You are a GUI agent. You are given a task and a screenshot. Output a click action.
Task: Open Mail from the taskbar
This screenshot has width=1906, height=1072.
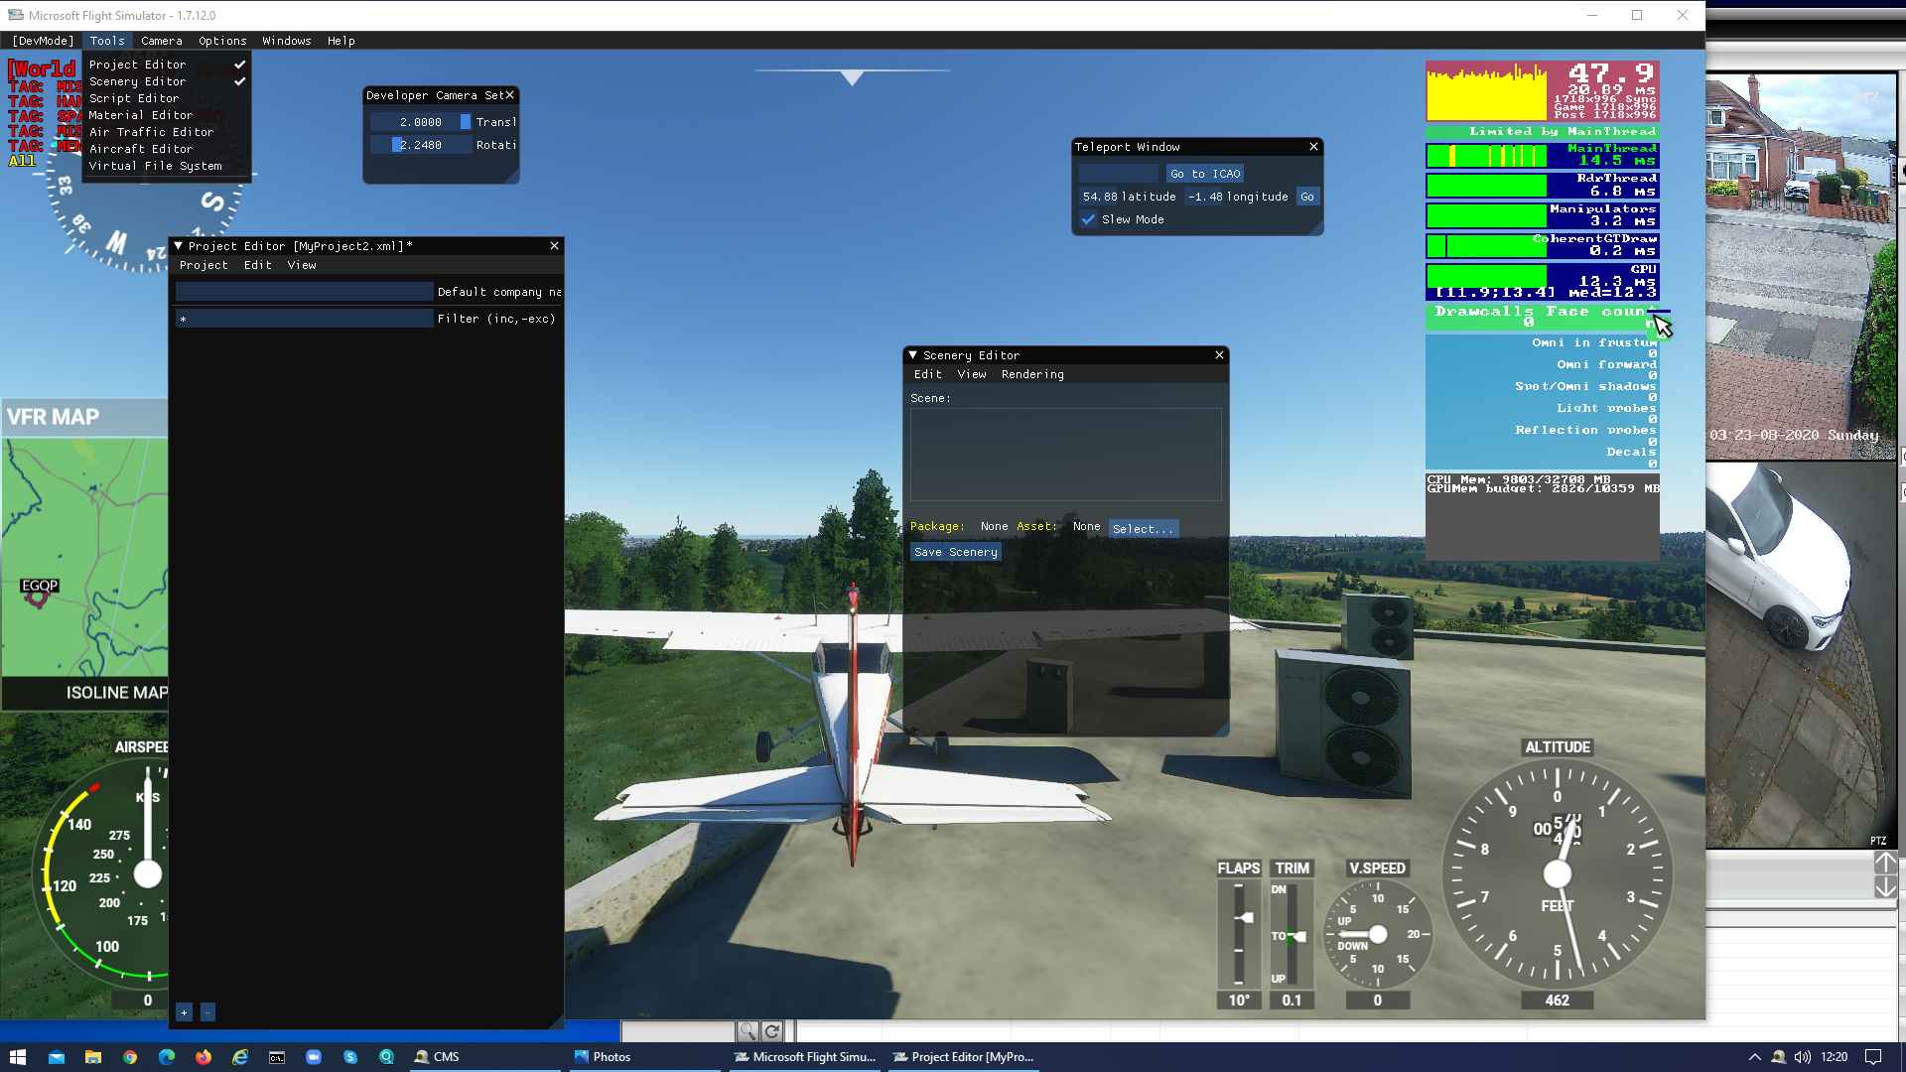[56, 1057]
